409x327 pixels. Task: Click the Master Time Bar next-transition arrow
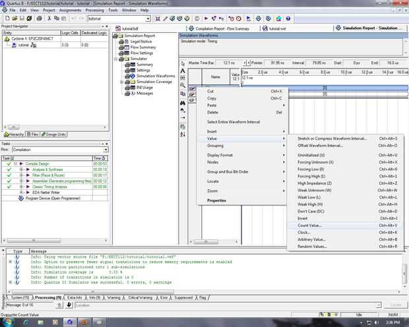point(249,63)
